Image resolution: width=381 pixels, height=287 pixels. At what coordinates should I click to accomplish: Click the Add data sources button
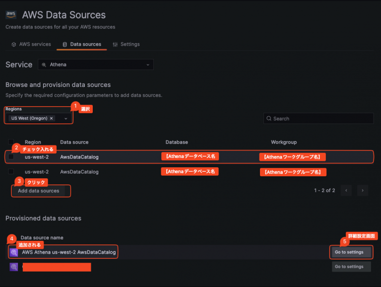point(39,191)
